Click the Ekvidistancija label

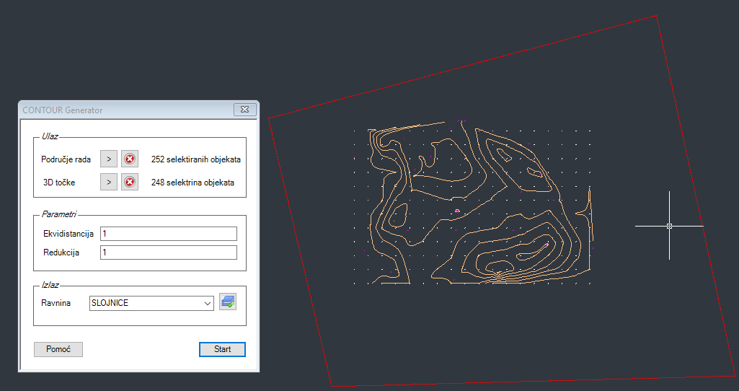(x=68, y=234)
